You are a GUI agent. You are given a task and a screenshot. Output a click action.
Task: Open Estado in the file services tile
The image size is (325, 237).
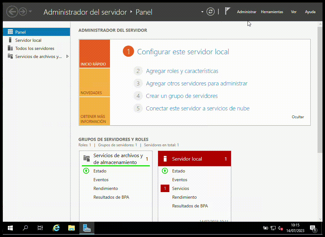click(x=100, y=171)
